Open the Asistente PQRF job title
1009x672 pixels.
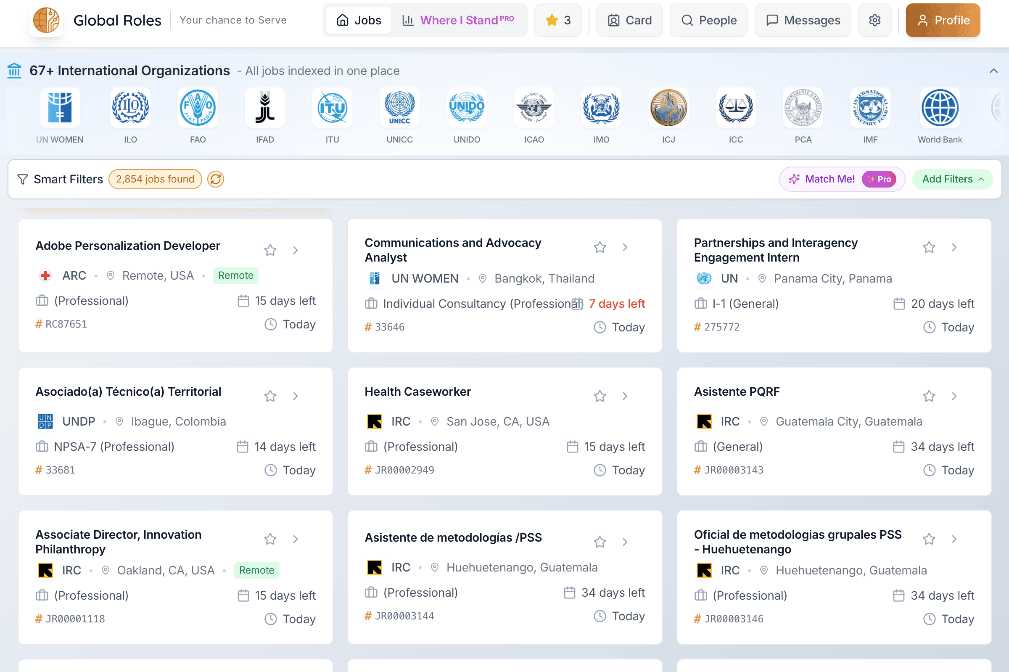(x=737, y=392)
